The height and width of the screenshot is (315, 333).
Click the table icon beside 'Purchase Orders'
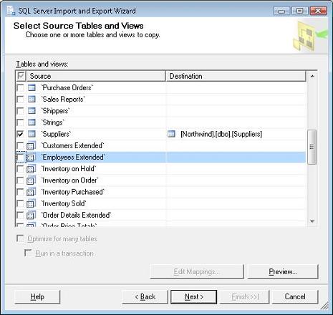click(32, 87)
